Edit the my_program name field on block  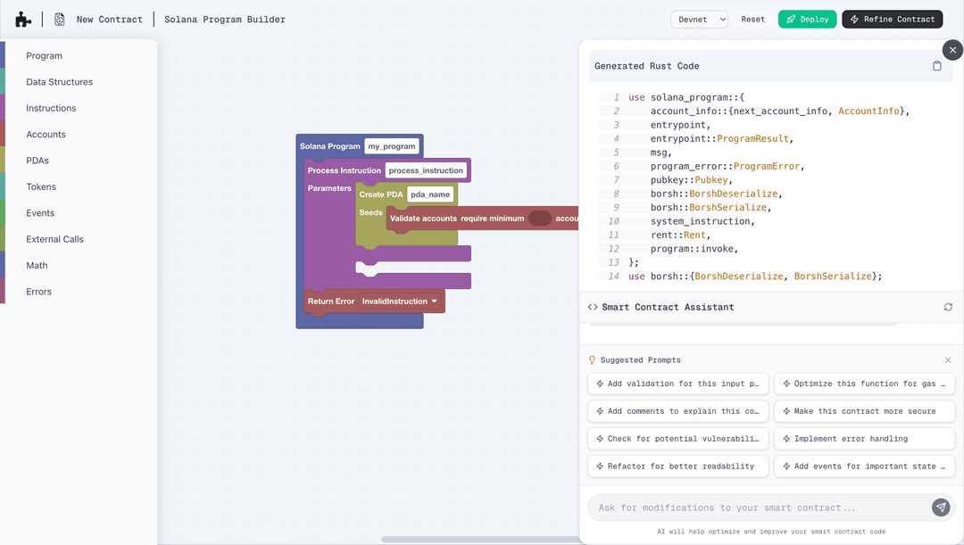(391, 146)
